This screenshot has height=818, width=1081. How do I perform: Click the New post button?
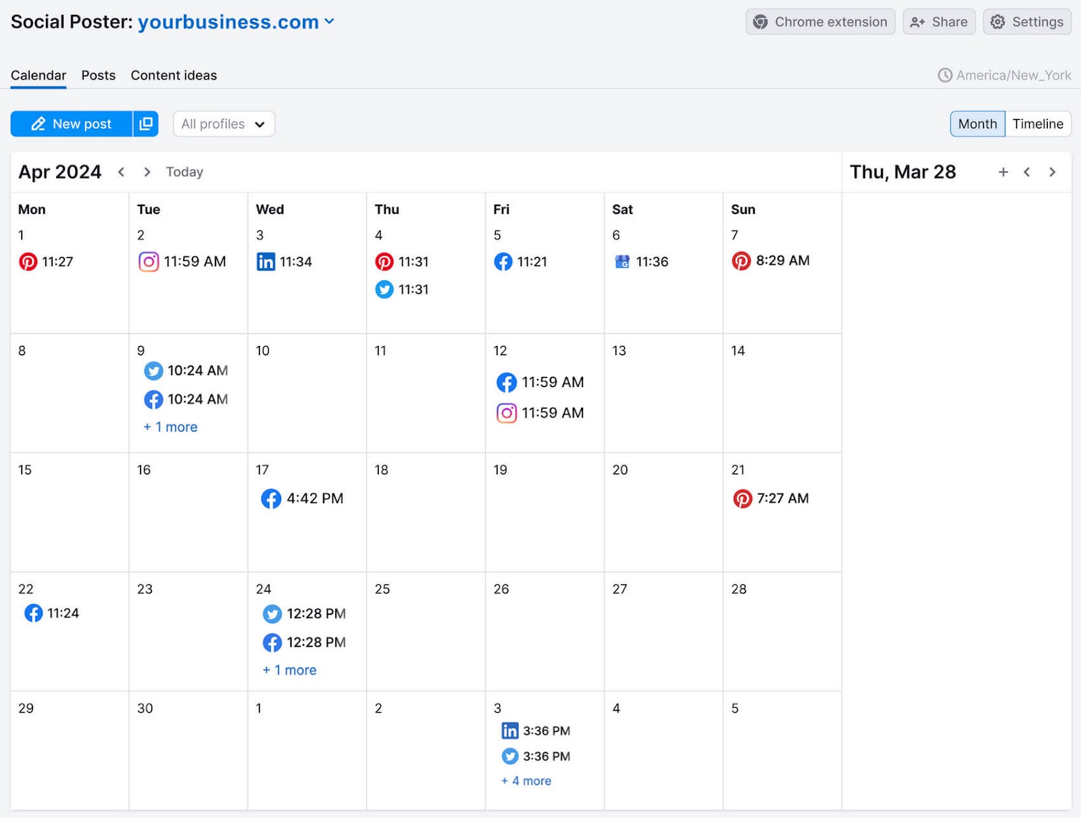click(x=71, y=124)
